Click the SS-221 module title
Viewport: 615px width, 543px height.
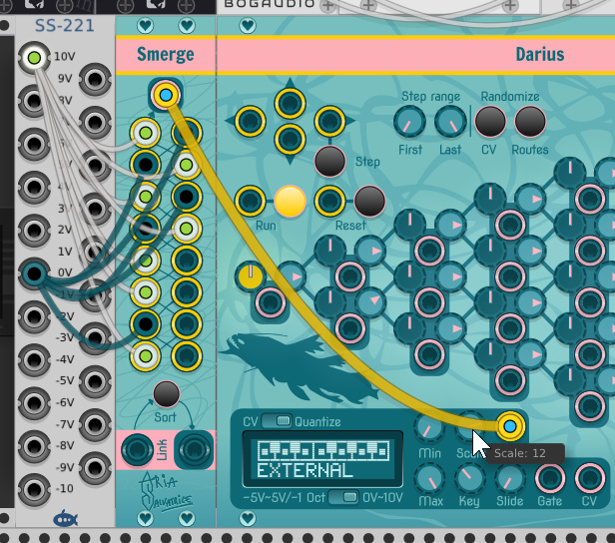[x=64, y=26]
